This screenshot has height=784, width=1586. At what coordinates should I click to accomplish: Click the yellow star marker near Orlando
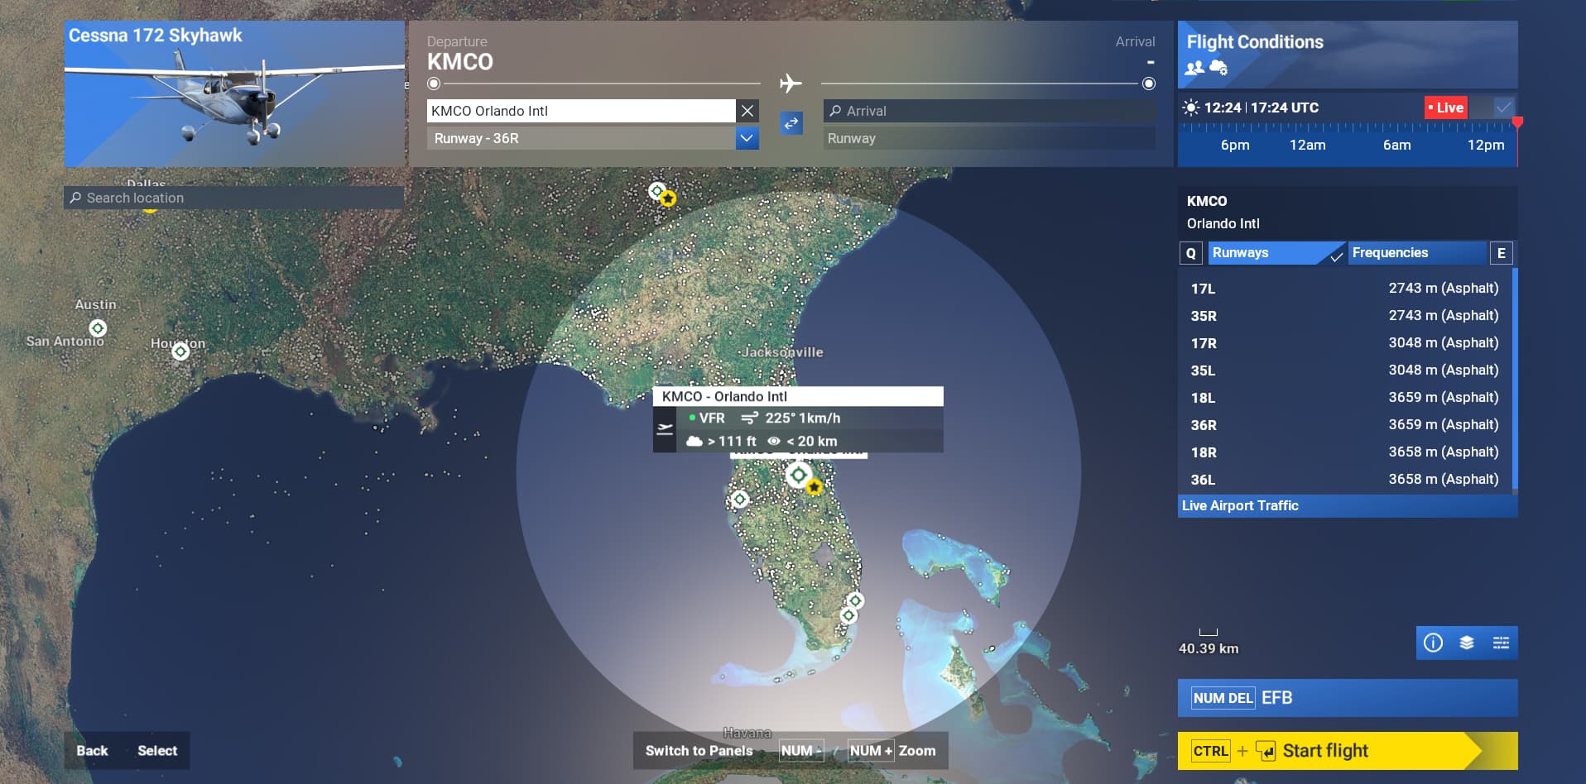coord(815,487)
